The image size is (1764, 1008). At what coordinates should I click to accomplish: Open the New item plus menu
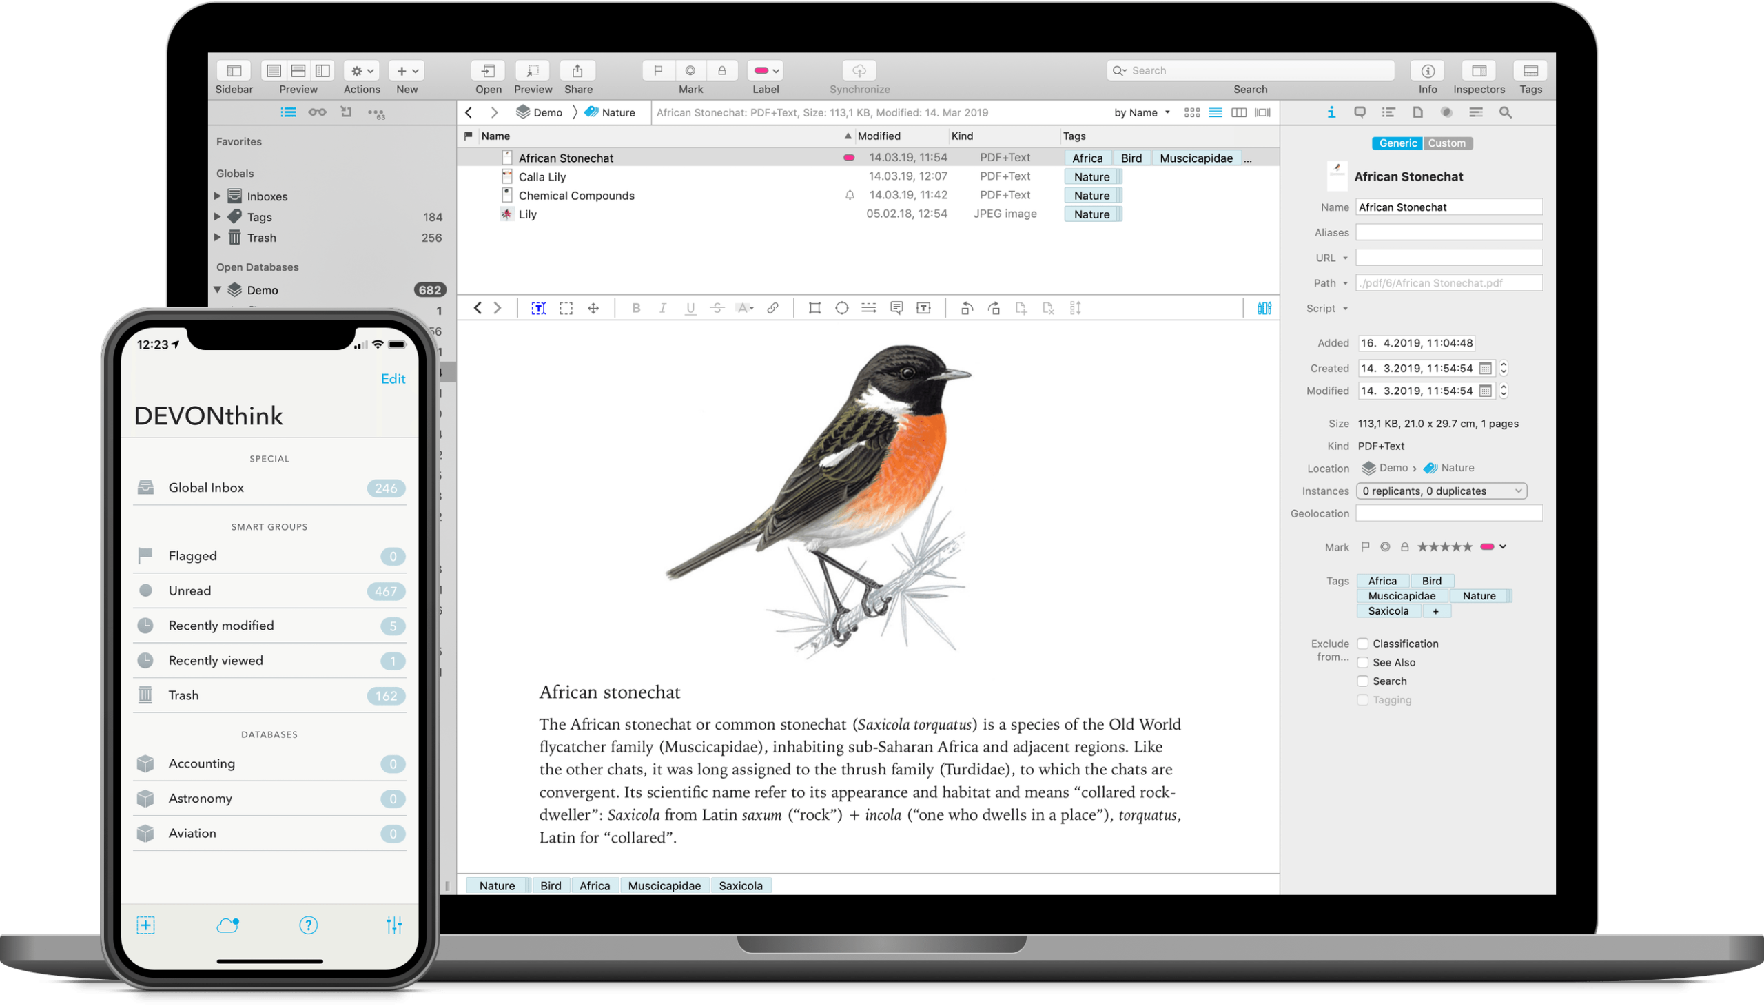[407, 70]
